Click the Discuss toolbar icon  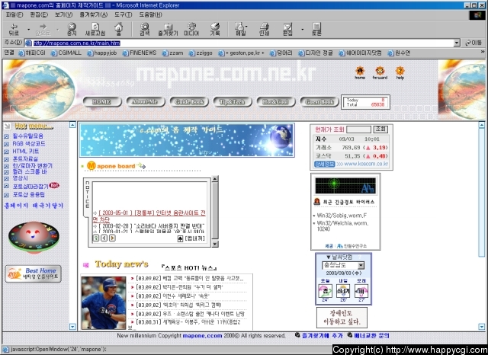tap(316, 29)
